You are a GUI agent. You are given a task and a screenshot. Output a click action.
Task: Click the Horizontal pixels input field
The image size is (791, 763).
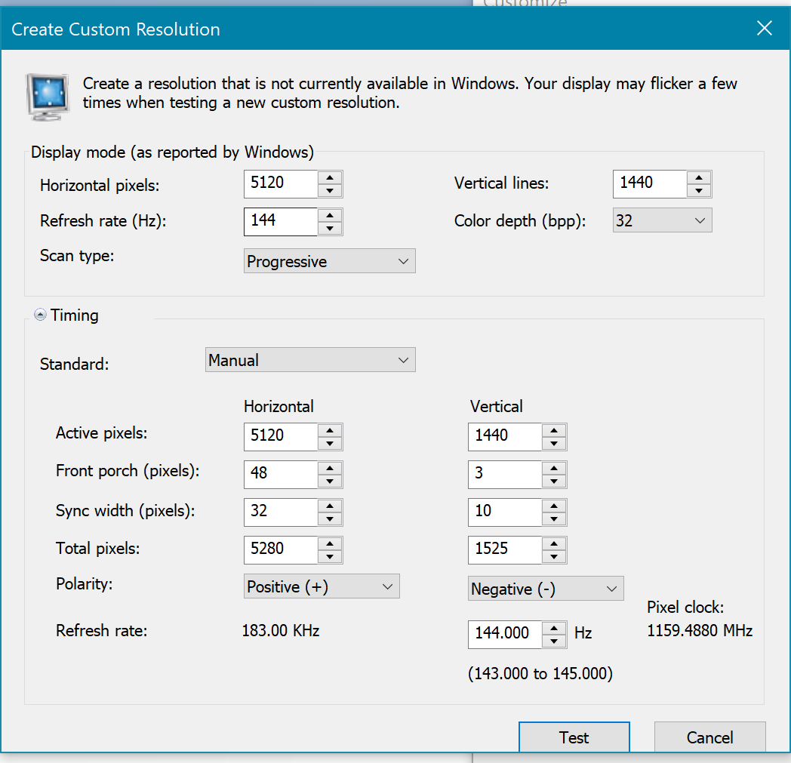click(x=280, y=183)
